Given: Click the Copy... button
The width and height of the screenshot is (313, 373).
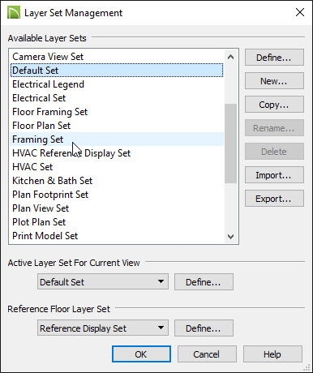Looking at the screenshot, I should (274, 105).
